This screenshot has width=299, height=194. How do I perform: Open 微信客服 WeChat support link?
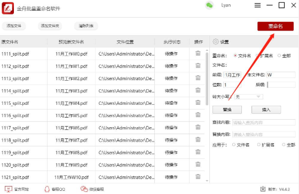[x=92, y=189]
